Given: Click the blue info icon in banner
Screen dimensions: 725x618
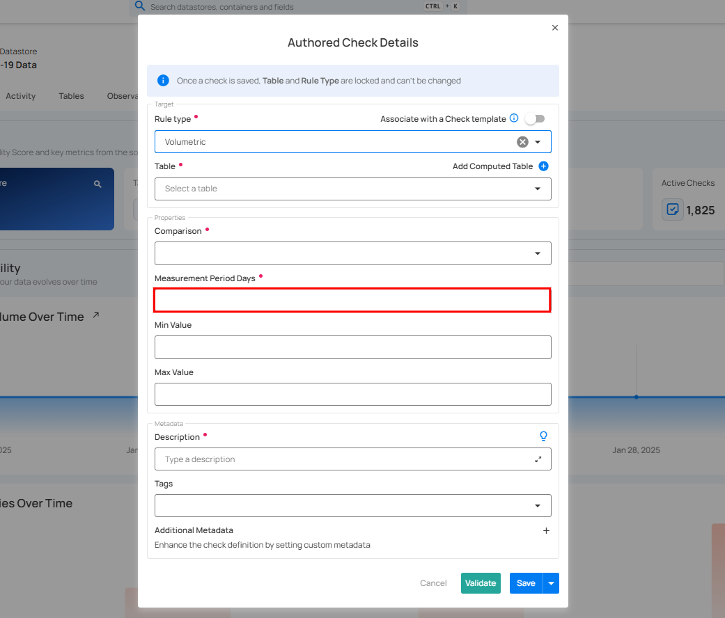Looking at the screenshot, I should (163, 81).
